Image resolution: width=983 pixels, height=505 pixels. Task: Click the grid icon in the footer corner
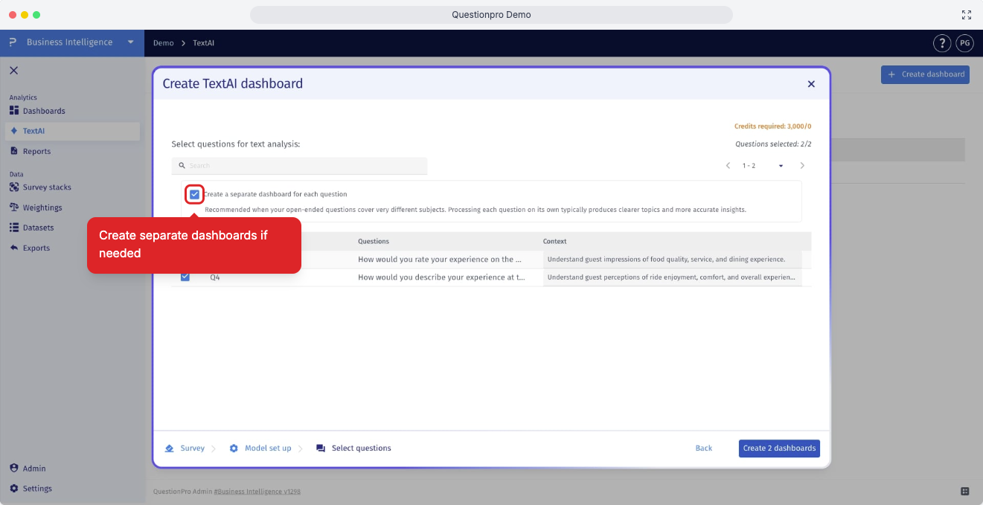click(965, 491)
